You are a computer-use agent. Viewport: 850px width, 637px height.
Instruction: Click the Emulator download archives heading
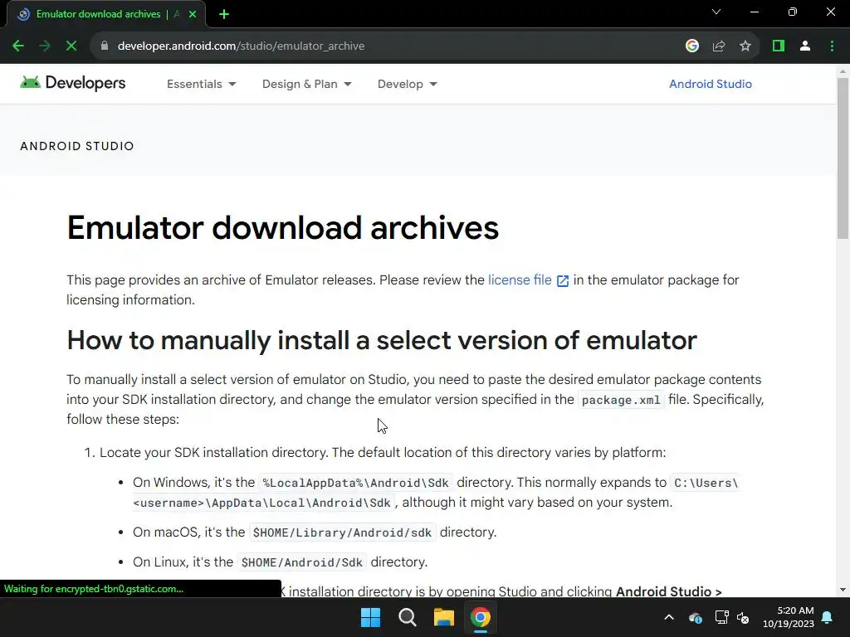click(x=282, y=227)
